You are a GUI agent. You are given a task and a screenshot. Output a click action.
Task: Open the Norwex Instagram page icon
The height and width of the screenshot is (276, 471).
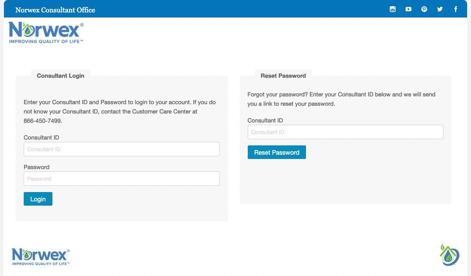click(x=393, y=9)
